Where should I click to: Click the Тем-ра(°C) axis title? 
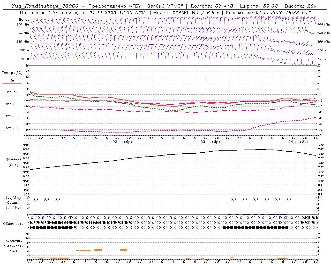pos(12,73)
